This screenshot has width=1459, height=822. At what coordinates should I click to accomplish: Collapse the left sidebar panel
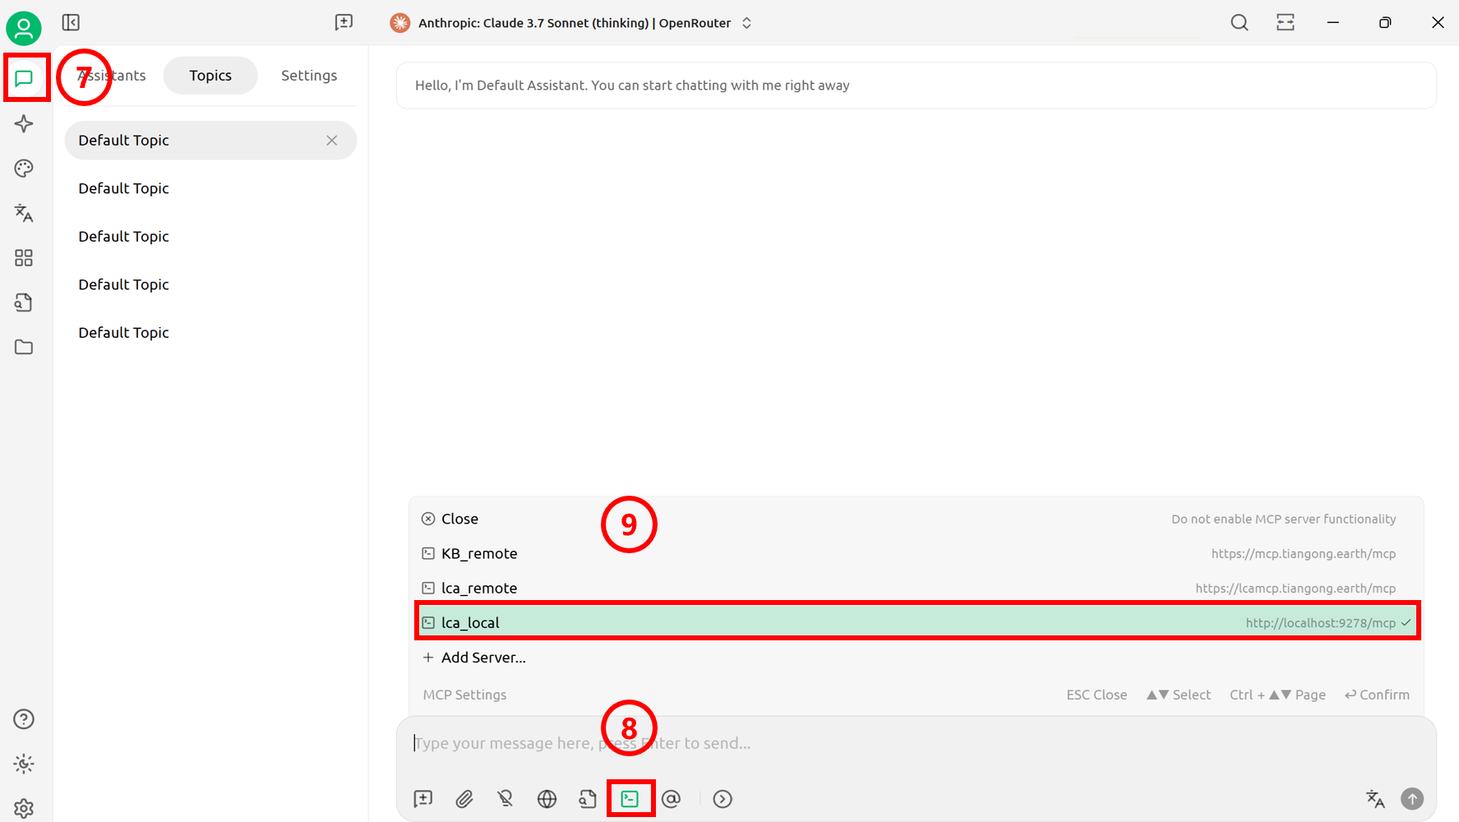click(x=71, y=22)
